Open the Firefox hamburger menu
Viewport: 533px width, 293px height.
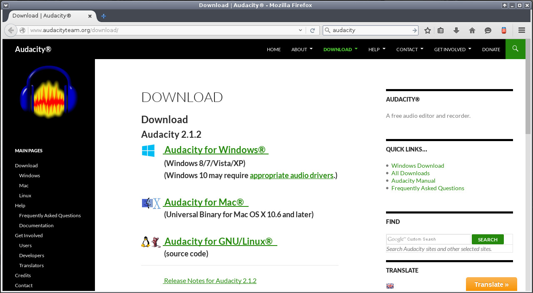click(522, 30)
